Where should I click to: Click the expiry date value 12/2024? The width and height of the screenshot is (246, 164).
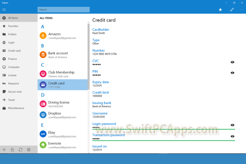click(97, 85)
